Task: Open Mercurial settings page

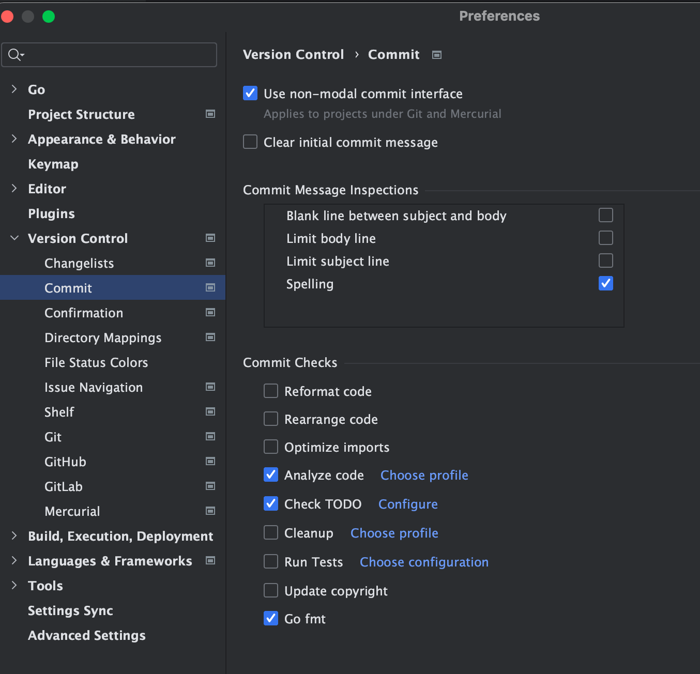Action: (72, 511)
